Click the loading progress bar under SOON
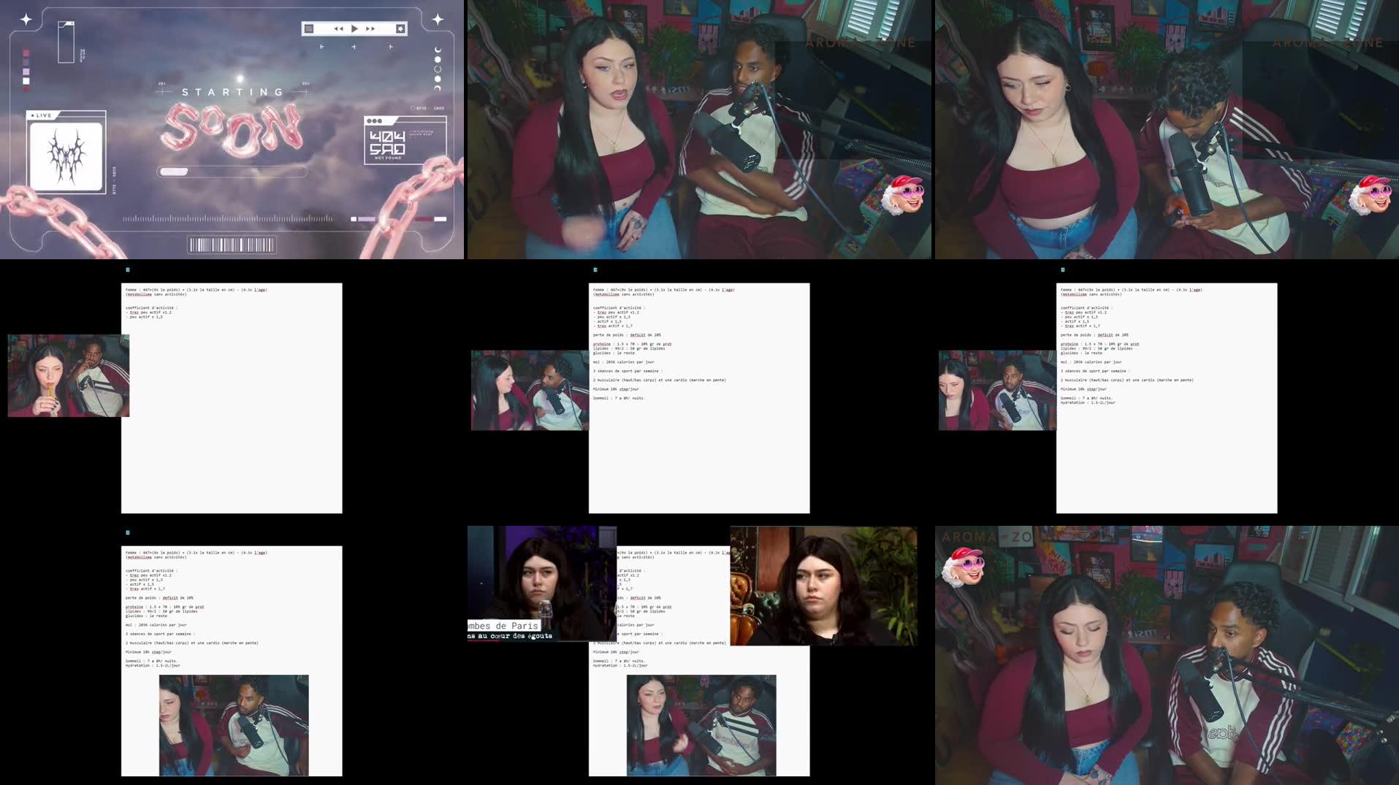 [x=232, y=172]
